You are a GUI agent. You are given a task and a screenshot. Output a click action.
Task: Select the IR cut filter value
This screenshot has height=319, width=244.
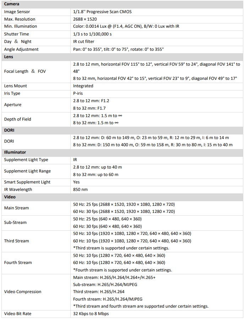point(84,42)
